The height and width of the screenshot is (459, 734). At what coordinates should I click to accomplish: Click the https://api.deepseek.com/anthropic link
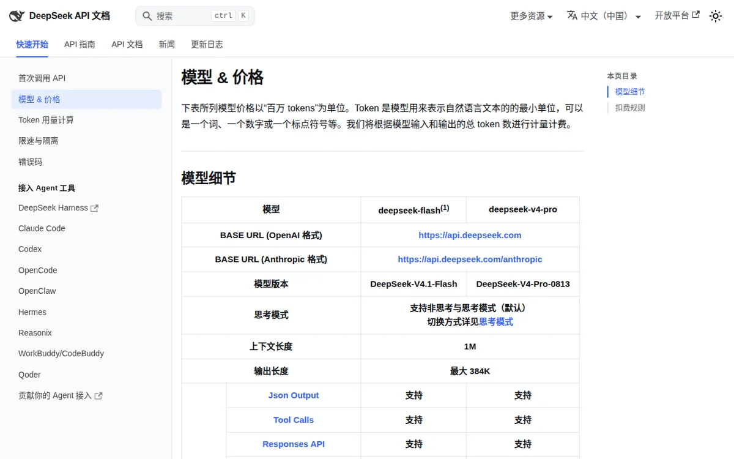[470, 259]
